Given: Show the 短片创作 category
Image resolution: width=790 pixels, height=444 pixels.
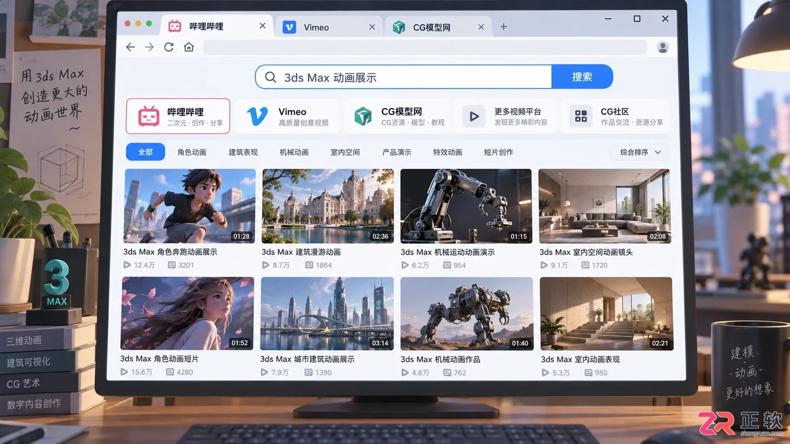Looking at the screenshot, I should point(499,152).
